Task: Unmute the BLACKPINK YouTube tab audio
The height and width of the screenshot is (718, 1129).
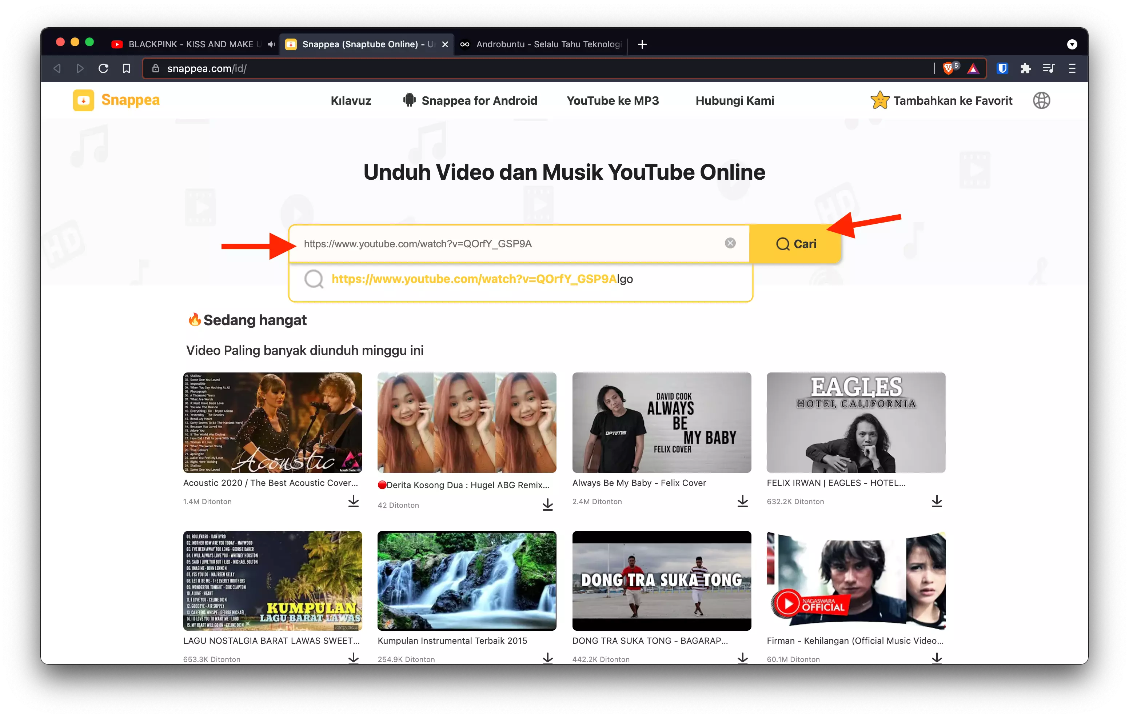Action: tap(271, 44)
